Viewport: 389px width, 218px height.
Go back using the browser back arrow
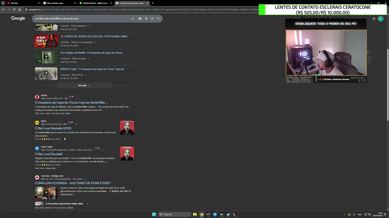3,9
